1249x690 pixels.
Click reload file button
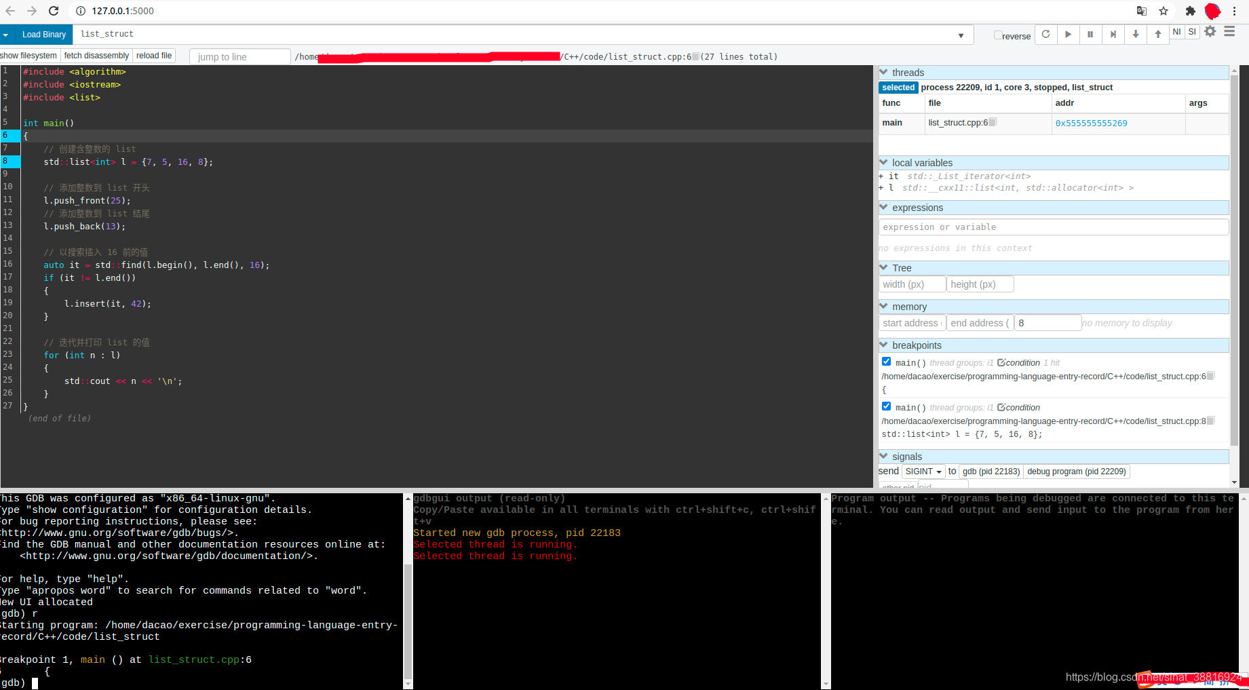(154, 56)
